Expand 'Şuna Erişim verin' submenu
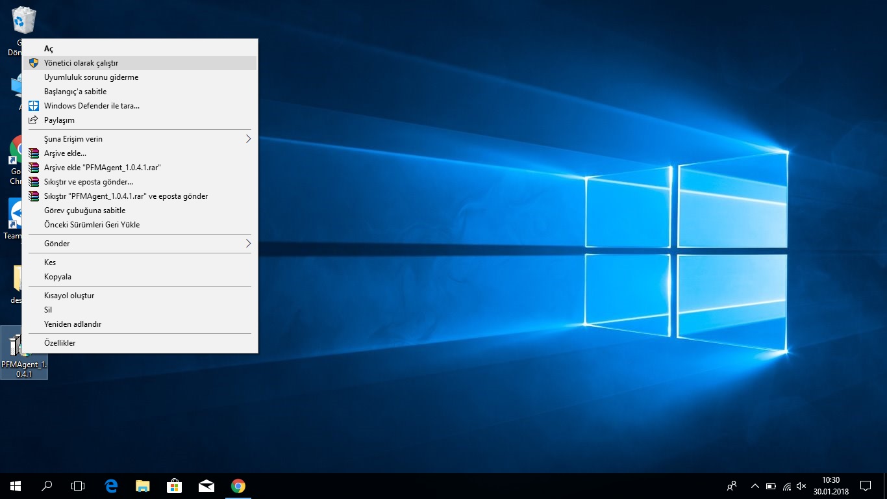Screen dimensions: 887x499 pos(140,139)
